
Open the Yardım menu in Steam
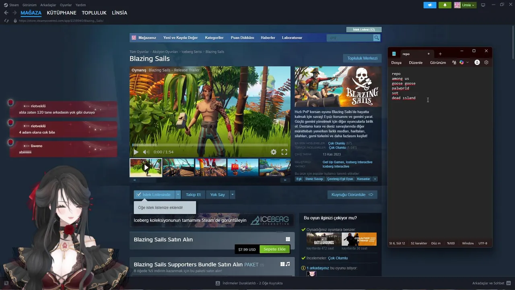click(81, 5)
